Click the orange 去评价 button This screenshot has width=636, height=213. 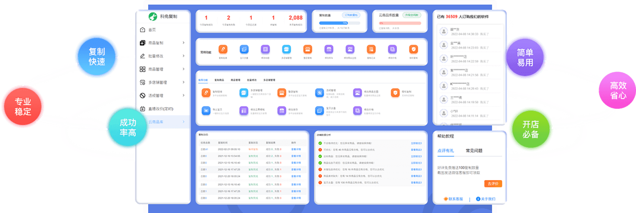click(x=492, y=184)
